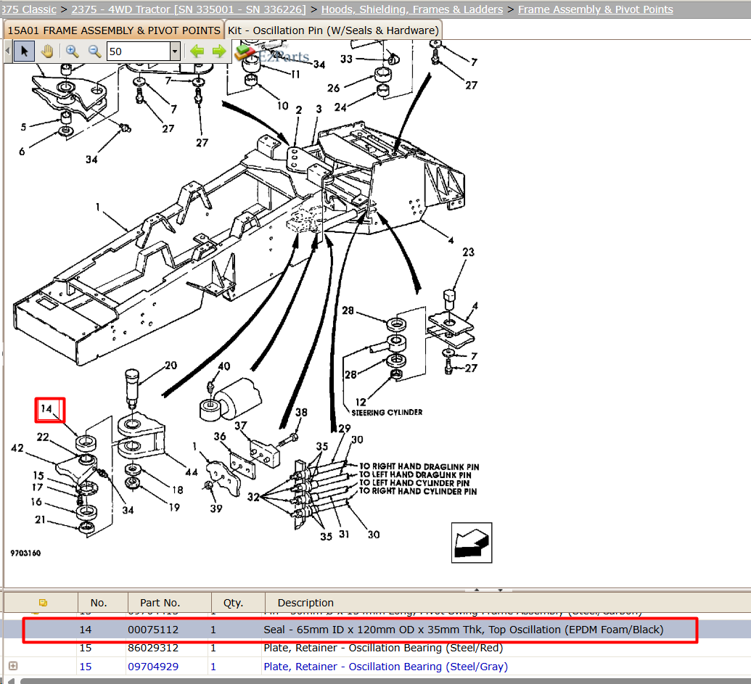Click callout number 6 in diagram
This screenshot has height=684, width=751.
pyautogui.click(x=22, y=152)
